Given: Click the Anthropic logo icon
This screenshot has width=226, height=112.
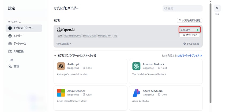Looking at the screenshot, I should [x=61, y=66].
